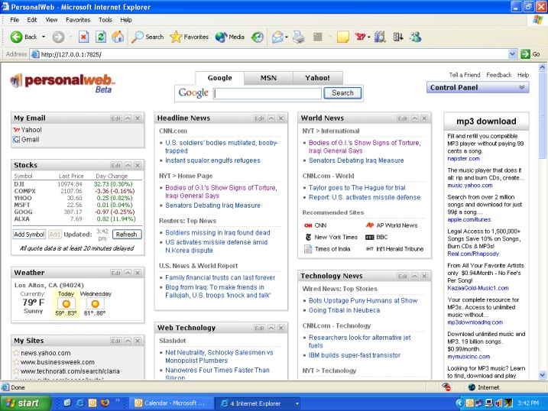This screenshot has width=548, height=411.
Task: Click the Back arrow toolbar icon
Action: 16,37
